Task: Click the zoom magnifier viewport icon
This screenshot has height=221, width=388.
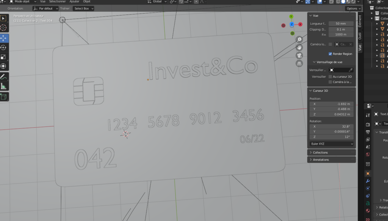Action: [x=299, y=39]
